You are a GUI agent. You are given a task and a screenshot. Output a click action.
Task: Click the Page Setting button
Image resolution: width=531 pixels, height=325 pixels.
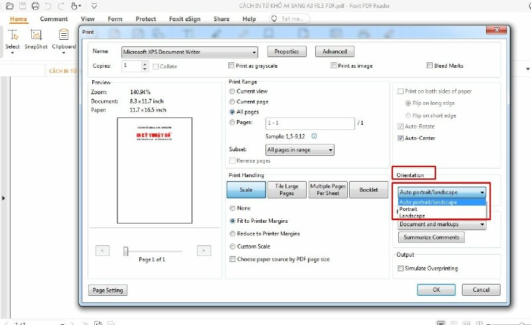[x=108, y=290]
